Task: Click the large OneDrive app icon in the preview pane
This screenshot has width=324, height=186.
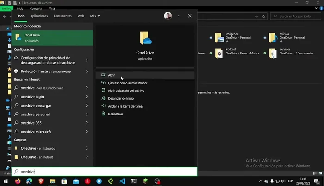Action: click(145, 38)
